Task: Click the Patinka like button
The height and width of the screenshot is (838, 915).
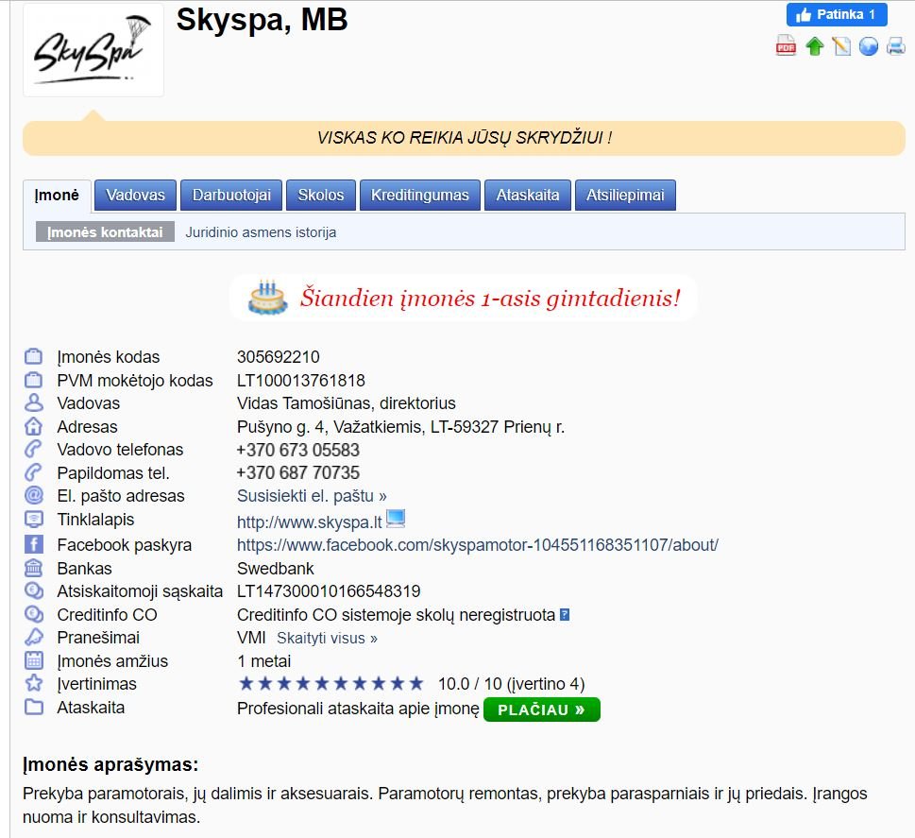Action: [x=837, y=14]
